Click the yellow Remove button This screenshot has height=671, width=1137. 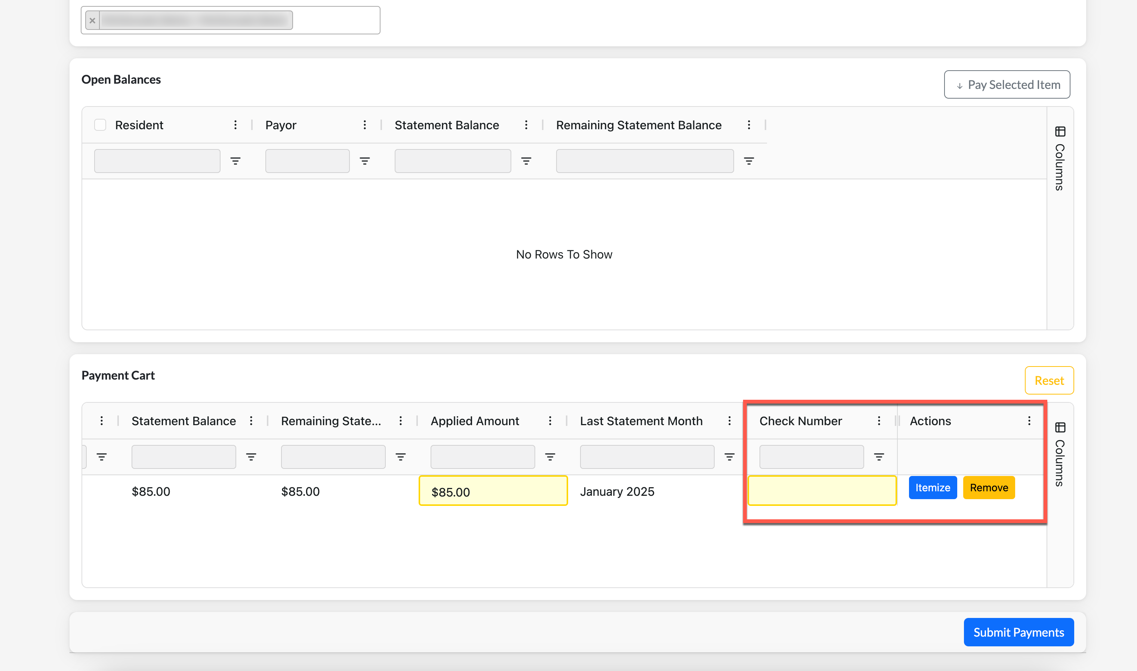point(989,488)
